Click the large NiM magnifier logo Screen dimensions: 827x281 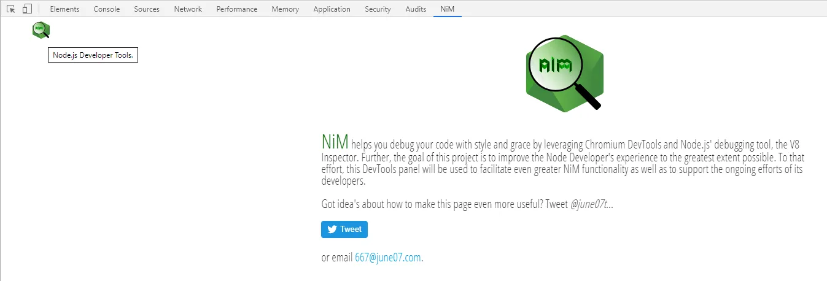(565, 73)
